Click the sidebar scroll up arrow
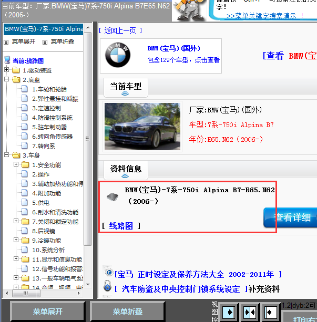Viewport: 317px width, 322px height. coord(88,27)
